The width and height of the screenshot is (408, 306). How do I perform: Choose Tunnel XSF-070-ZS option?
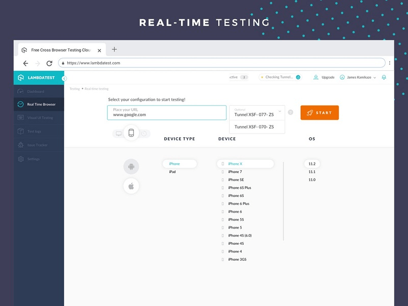pos(257,126)
